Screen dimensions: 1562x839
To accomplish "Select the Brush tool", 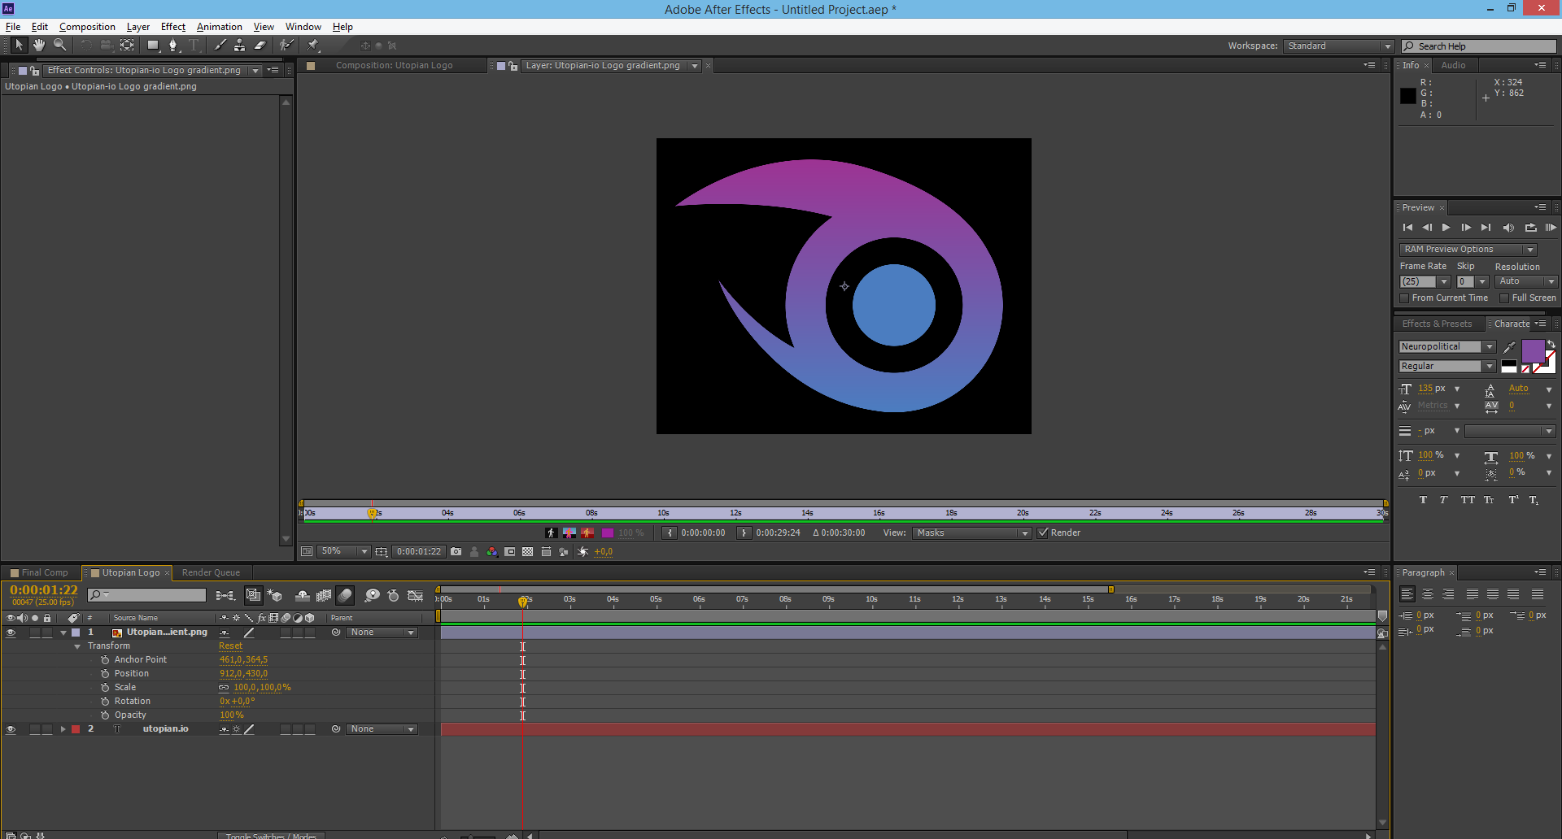I will pos(220,46).
